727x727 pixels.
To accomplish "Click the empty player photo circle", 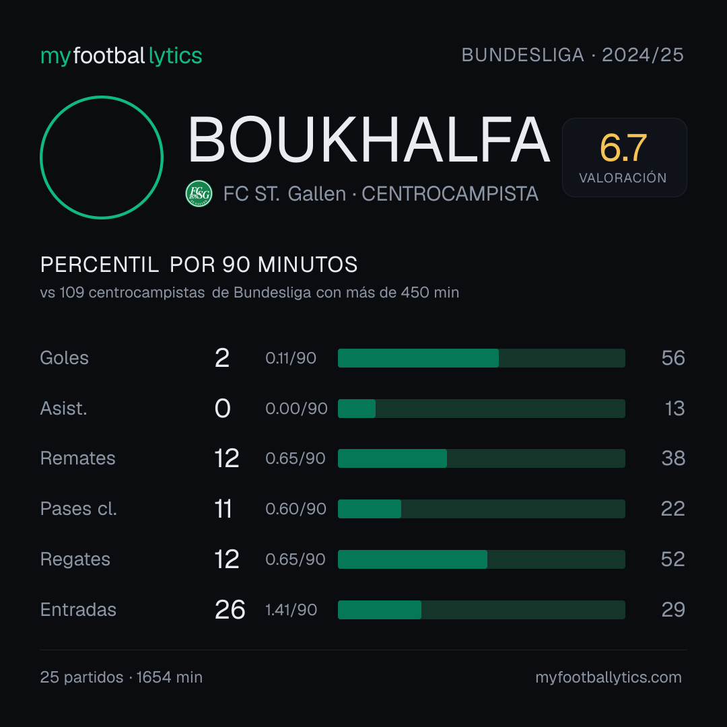I will pyautogui.click(x=102, y=157).
